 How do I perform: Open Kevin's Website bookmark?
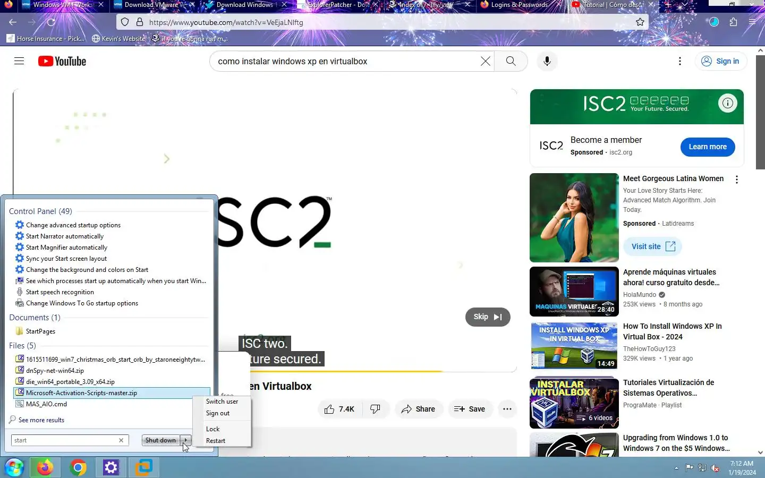pyautogui.click(x=118, y=39)
